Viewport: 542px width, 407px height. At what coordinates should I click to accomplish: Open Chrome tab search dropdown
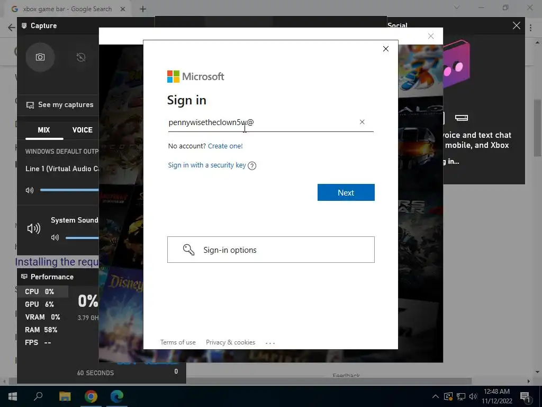pyautogui.click(x=457, y=7)
